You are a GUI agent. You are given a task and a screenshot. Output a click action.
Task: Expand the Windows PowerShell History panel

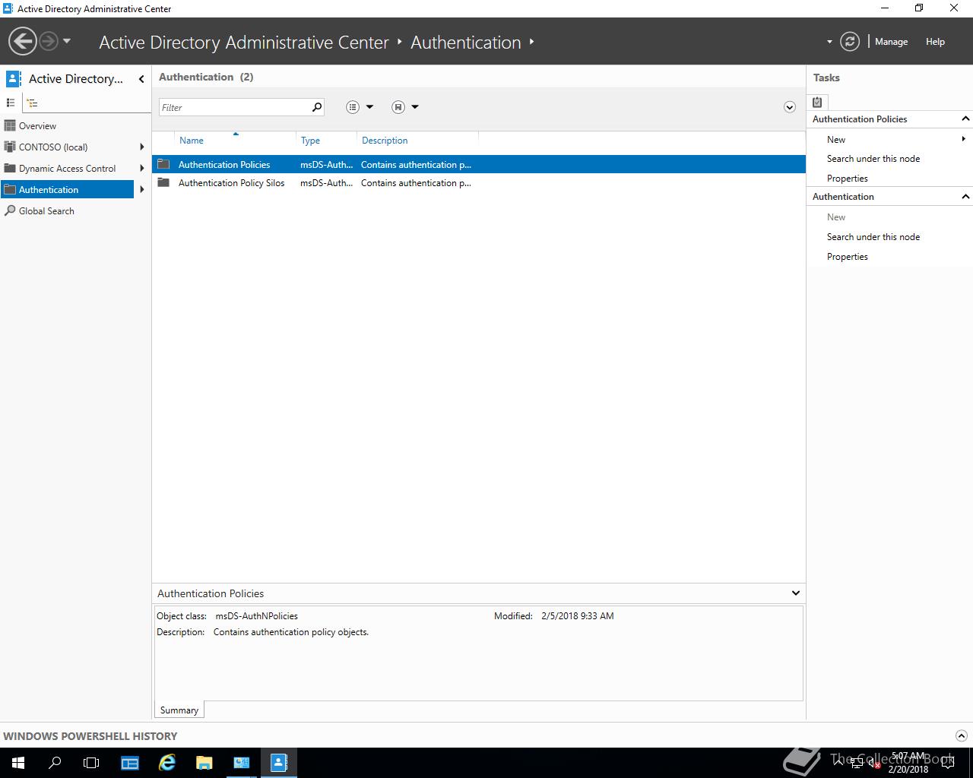point(962,735)
